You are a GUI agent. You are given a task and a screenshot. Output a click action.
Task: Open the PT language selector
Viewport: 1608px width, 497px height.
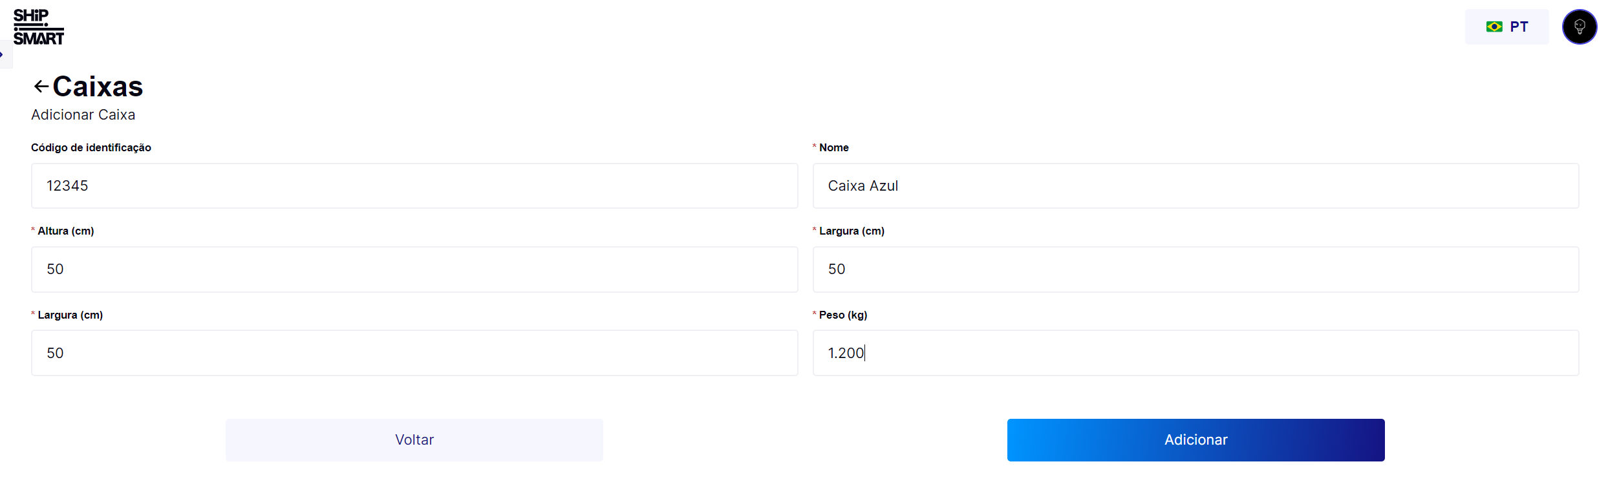1506,27
